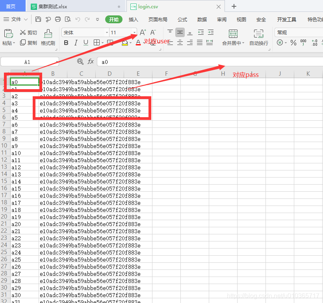Viewport: 323px width, 303px height.
Task: Toggle 合并居中 merge and center
Action: (232, 37)
